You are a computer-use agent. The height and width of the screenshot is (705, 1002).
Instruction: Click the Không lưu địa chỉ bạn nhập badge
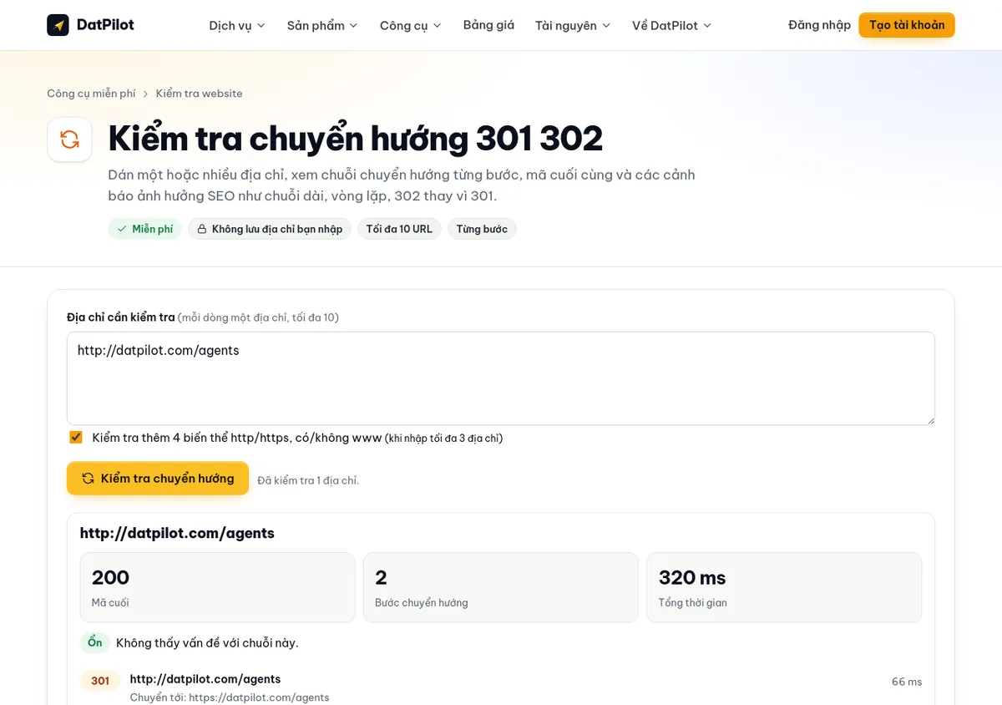270,229
